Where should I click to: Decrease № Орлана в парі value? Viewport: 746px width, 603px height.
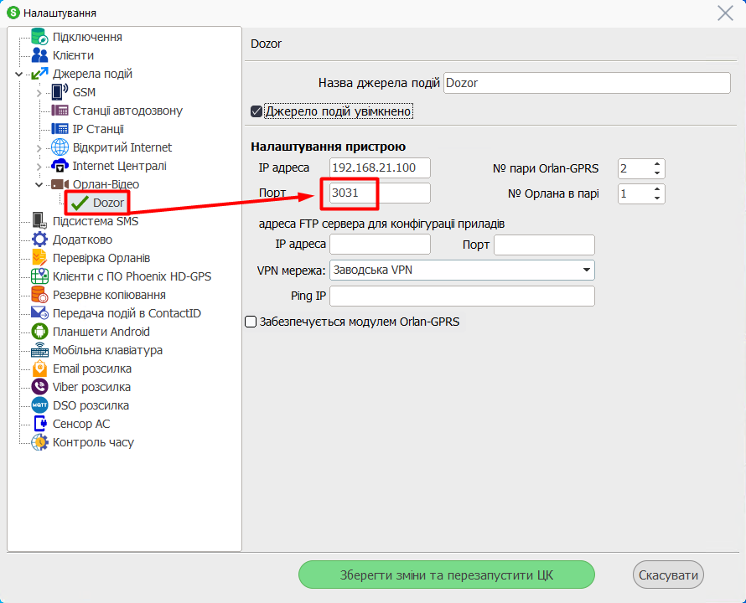click(657, 198)
